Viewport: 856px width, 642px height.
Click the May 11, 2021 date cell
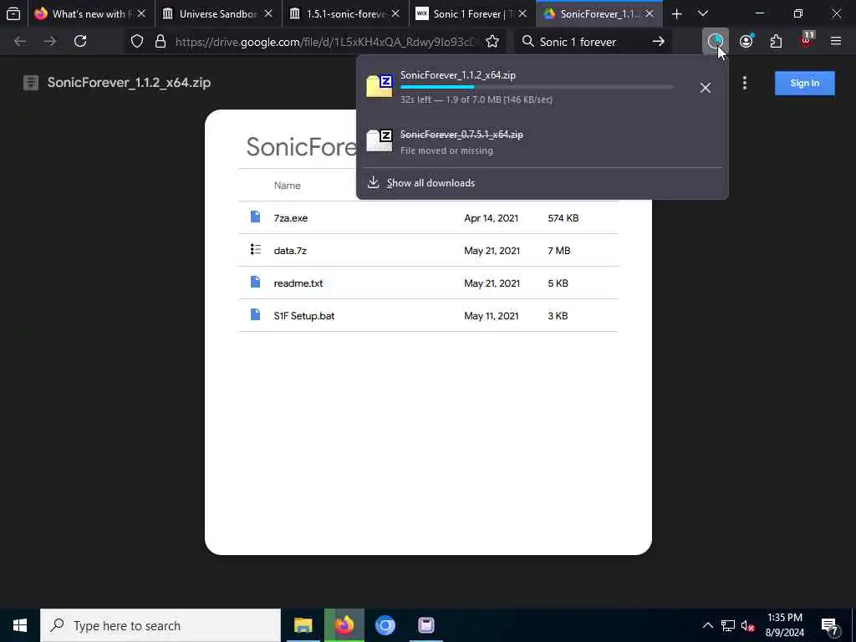coord(491,315)
